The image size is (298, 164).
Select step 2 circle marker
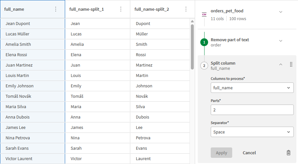204,66
